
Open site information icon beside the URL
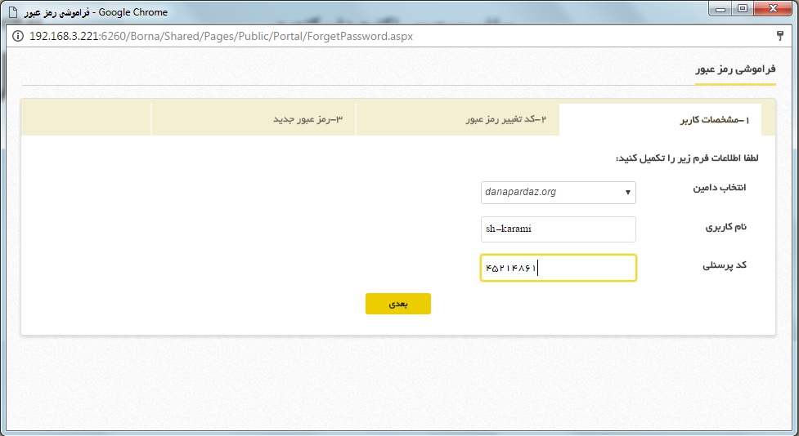(x=18, y=37)
